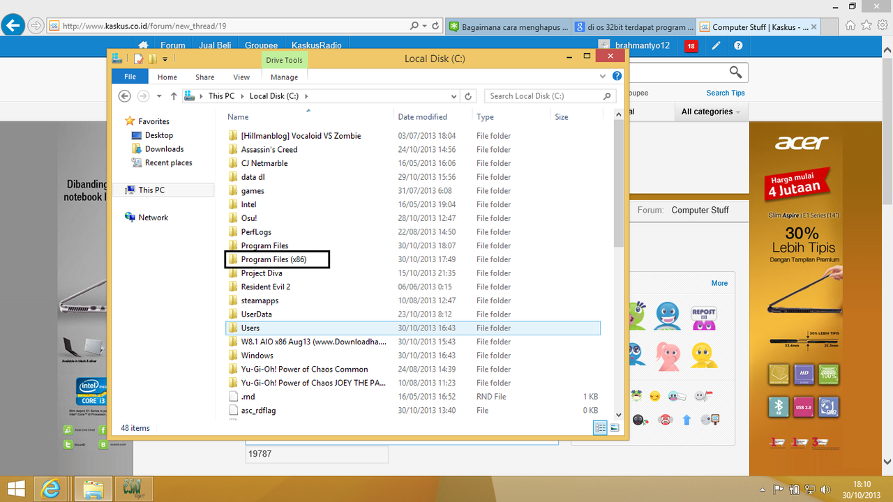Open KaskusRadio link in navbar
893x502 pixels.
[317, 45]
